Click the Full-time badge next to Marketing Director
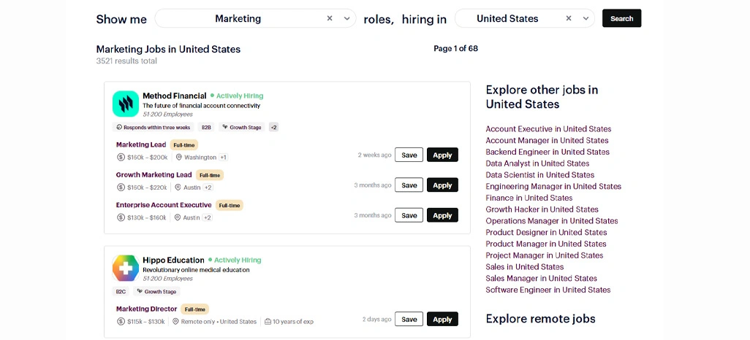The image size is (750, 340). coord(195,309)
